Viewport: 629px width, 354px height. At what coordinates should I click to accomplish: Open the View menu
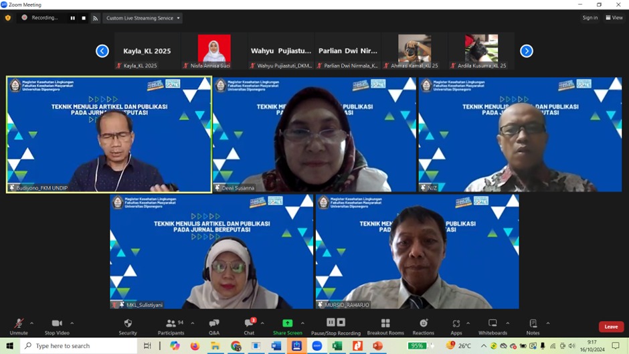tap(614, 18)
